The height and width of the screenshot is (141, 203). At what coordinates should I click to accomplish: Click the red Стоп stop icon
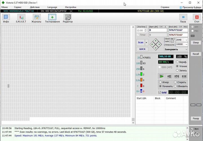tap(197, 17)
